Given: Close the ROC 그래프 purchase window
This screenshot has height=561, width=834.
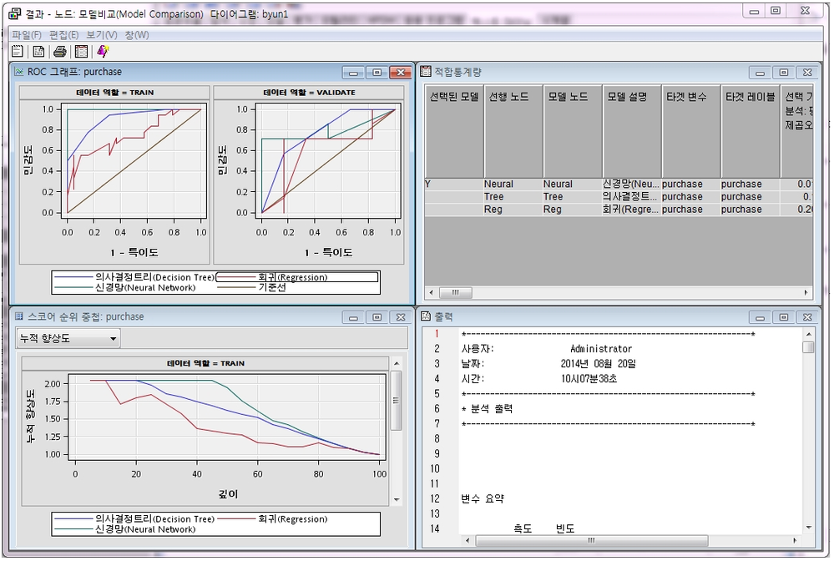Looking at the screenshot, I should point(402,73).
